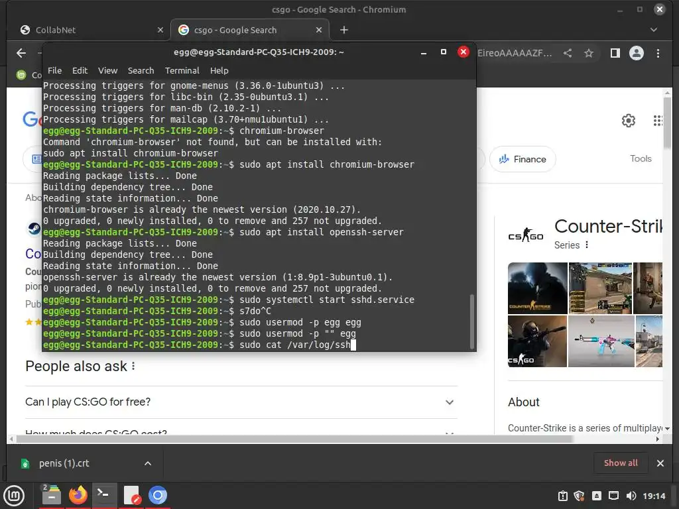Viewport: 679px width, 509px height.
Task: Open the Counter-Strike logo dark thumbnail
Action: click(x=537, y=288)
